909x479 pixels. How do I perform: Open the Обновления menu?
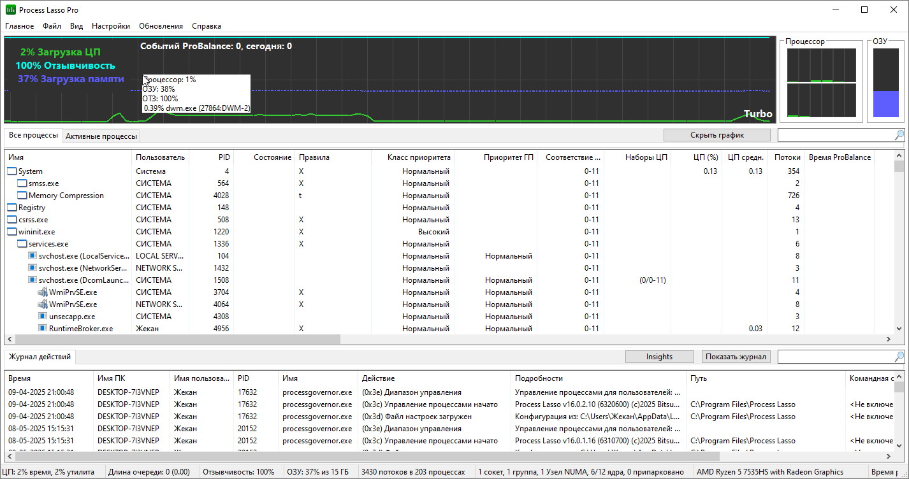click(161, 26)
